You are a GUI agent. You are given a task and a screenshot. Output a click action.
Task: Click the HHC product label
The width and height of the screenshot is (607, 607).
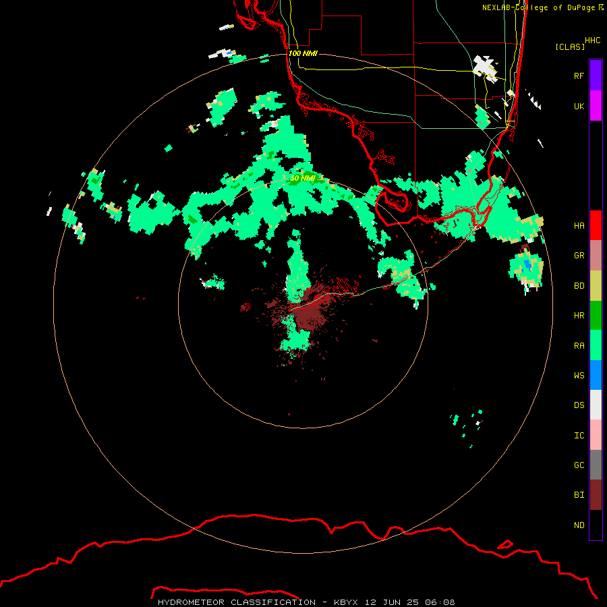point(592,40)
